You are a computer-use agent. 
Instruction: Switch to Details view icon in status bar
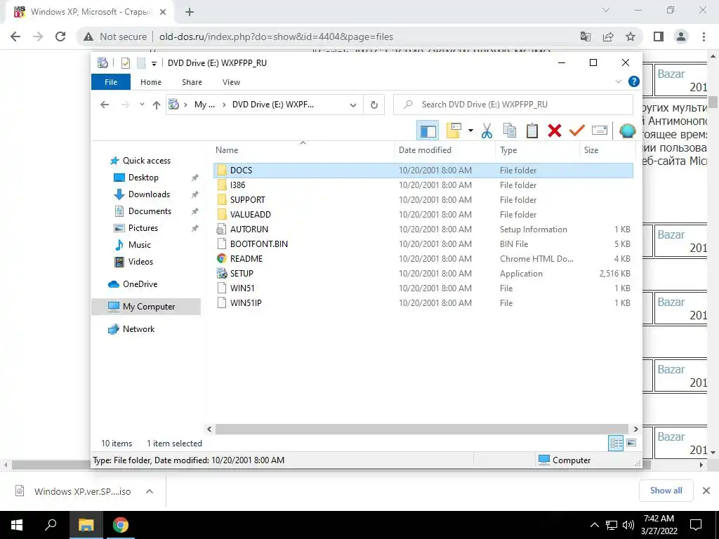616,443
